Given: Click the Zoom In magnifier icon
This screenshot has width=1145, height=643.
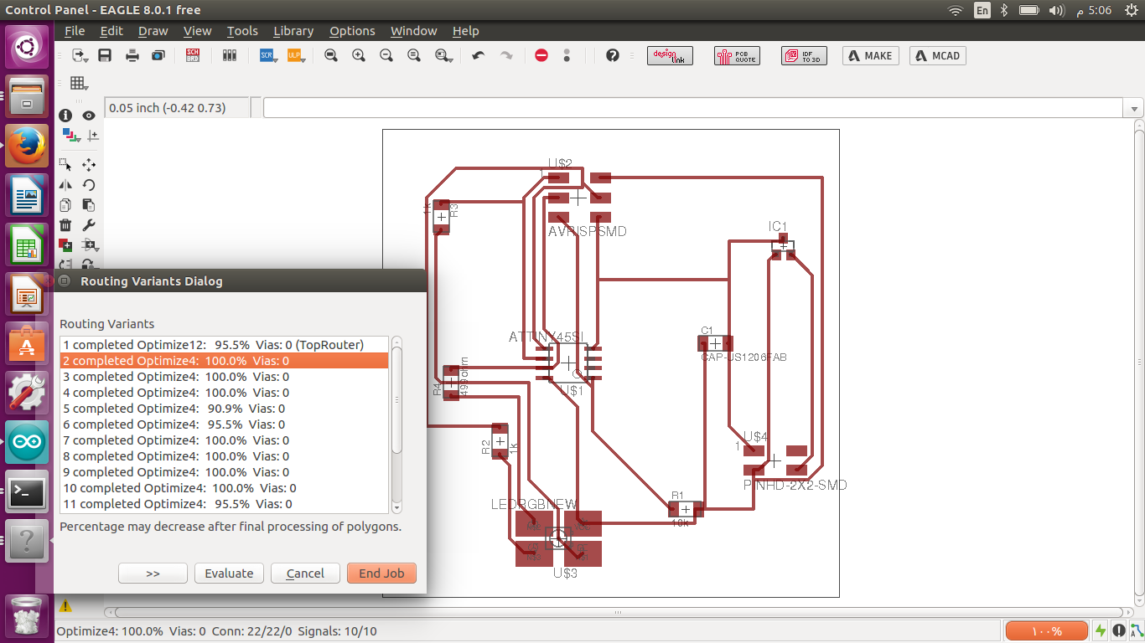Looking at the screenshot, I should [x=359, y=55].
